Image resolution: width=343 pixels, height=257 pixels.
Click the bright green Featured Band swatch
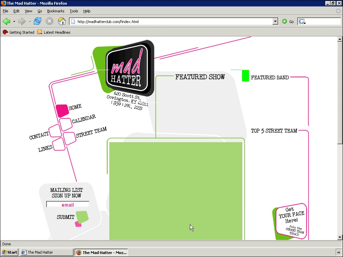[x=245, y=75]
